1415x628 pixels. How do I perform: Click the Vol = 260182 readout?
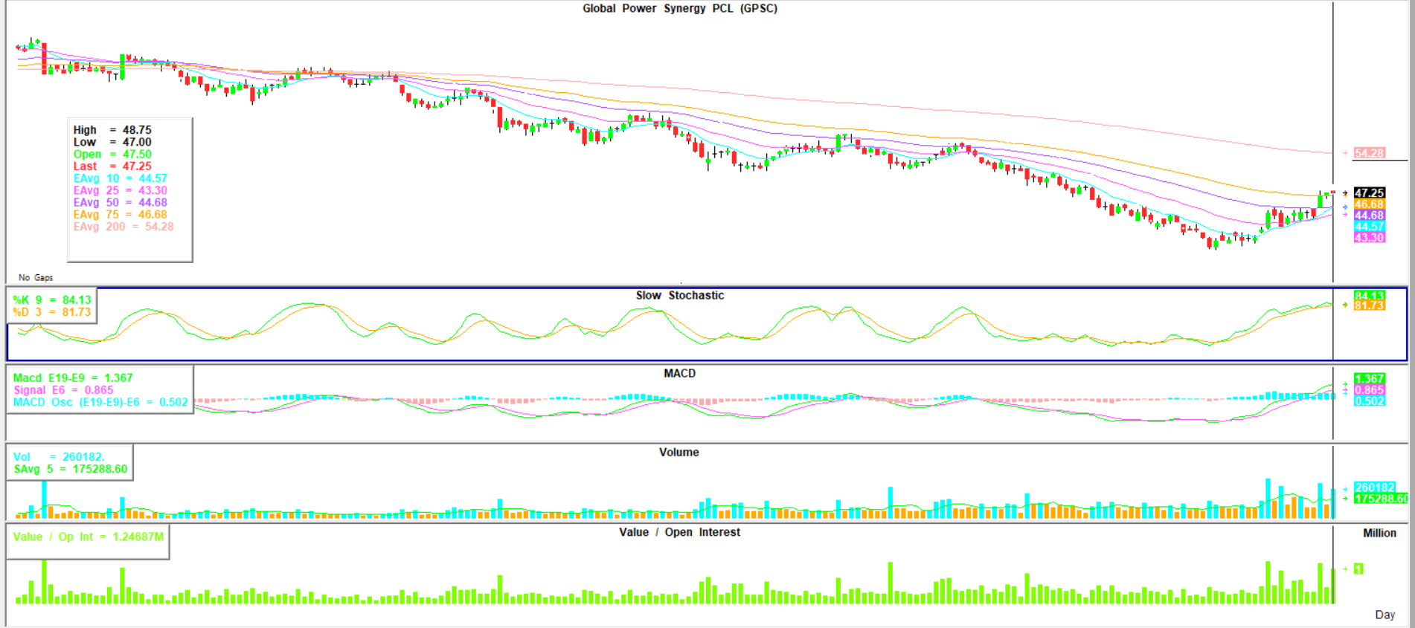click(59, 456)
